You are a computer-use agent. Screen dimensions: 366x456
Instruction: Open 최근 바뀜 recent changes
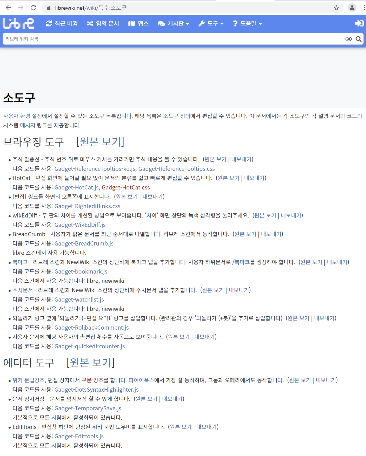pos(62,24)
